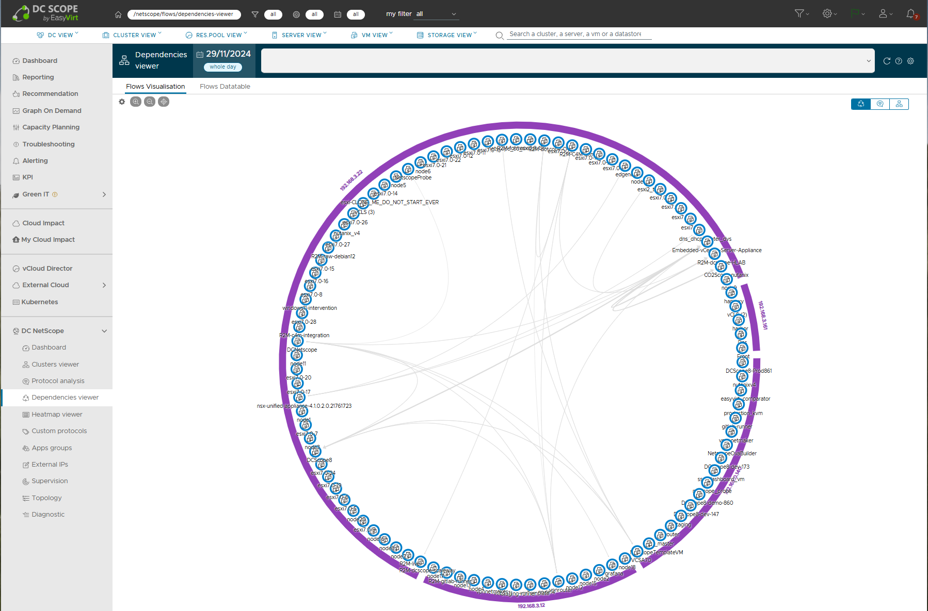Zoom out on the flow graph
Image resolution: width=928 pixels, height=611 pixels.
pos(150,102)
